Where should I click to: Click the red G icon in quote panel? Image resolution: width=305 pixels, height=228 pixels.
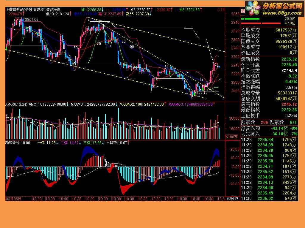pos(243,11)
